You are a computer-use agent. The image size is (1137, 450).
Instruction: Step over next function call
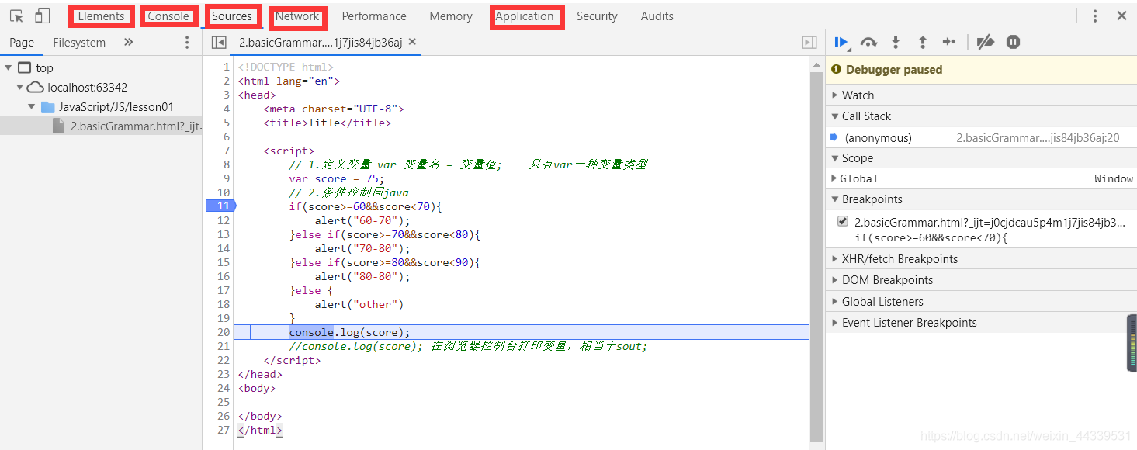tap(869, 42)
